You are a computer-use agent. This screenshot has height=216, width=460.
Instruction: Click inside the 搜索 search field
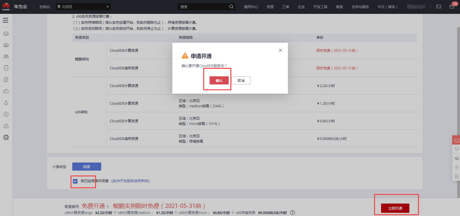(x=204, y=6)
